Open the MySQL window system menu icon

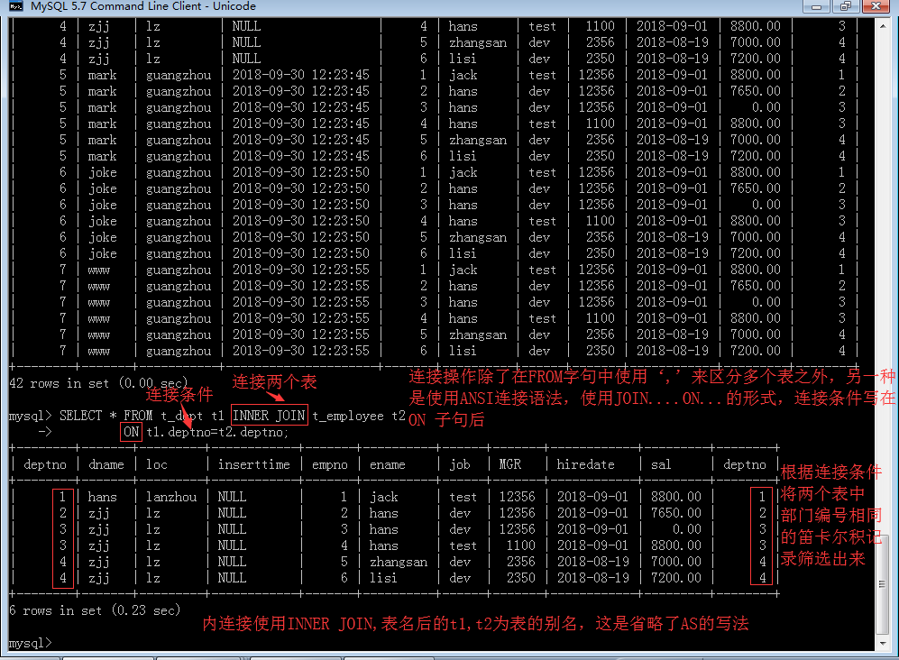click(x=15, y=6)
